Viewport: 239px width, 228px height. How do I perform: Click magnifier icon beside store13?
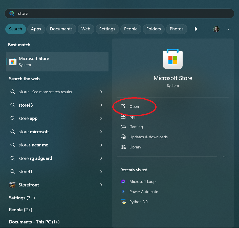13,105
